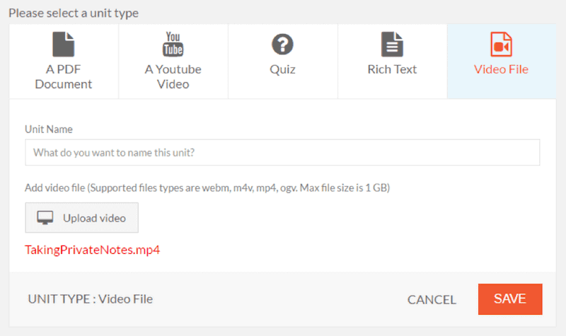Choose the 'A Youtube Video' label
Image resolution: width=566 pixels, height=336 pixels.
[x=173, y=76]
